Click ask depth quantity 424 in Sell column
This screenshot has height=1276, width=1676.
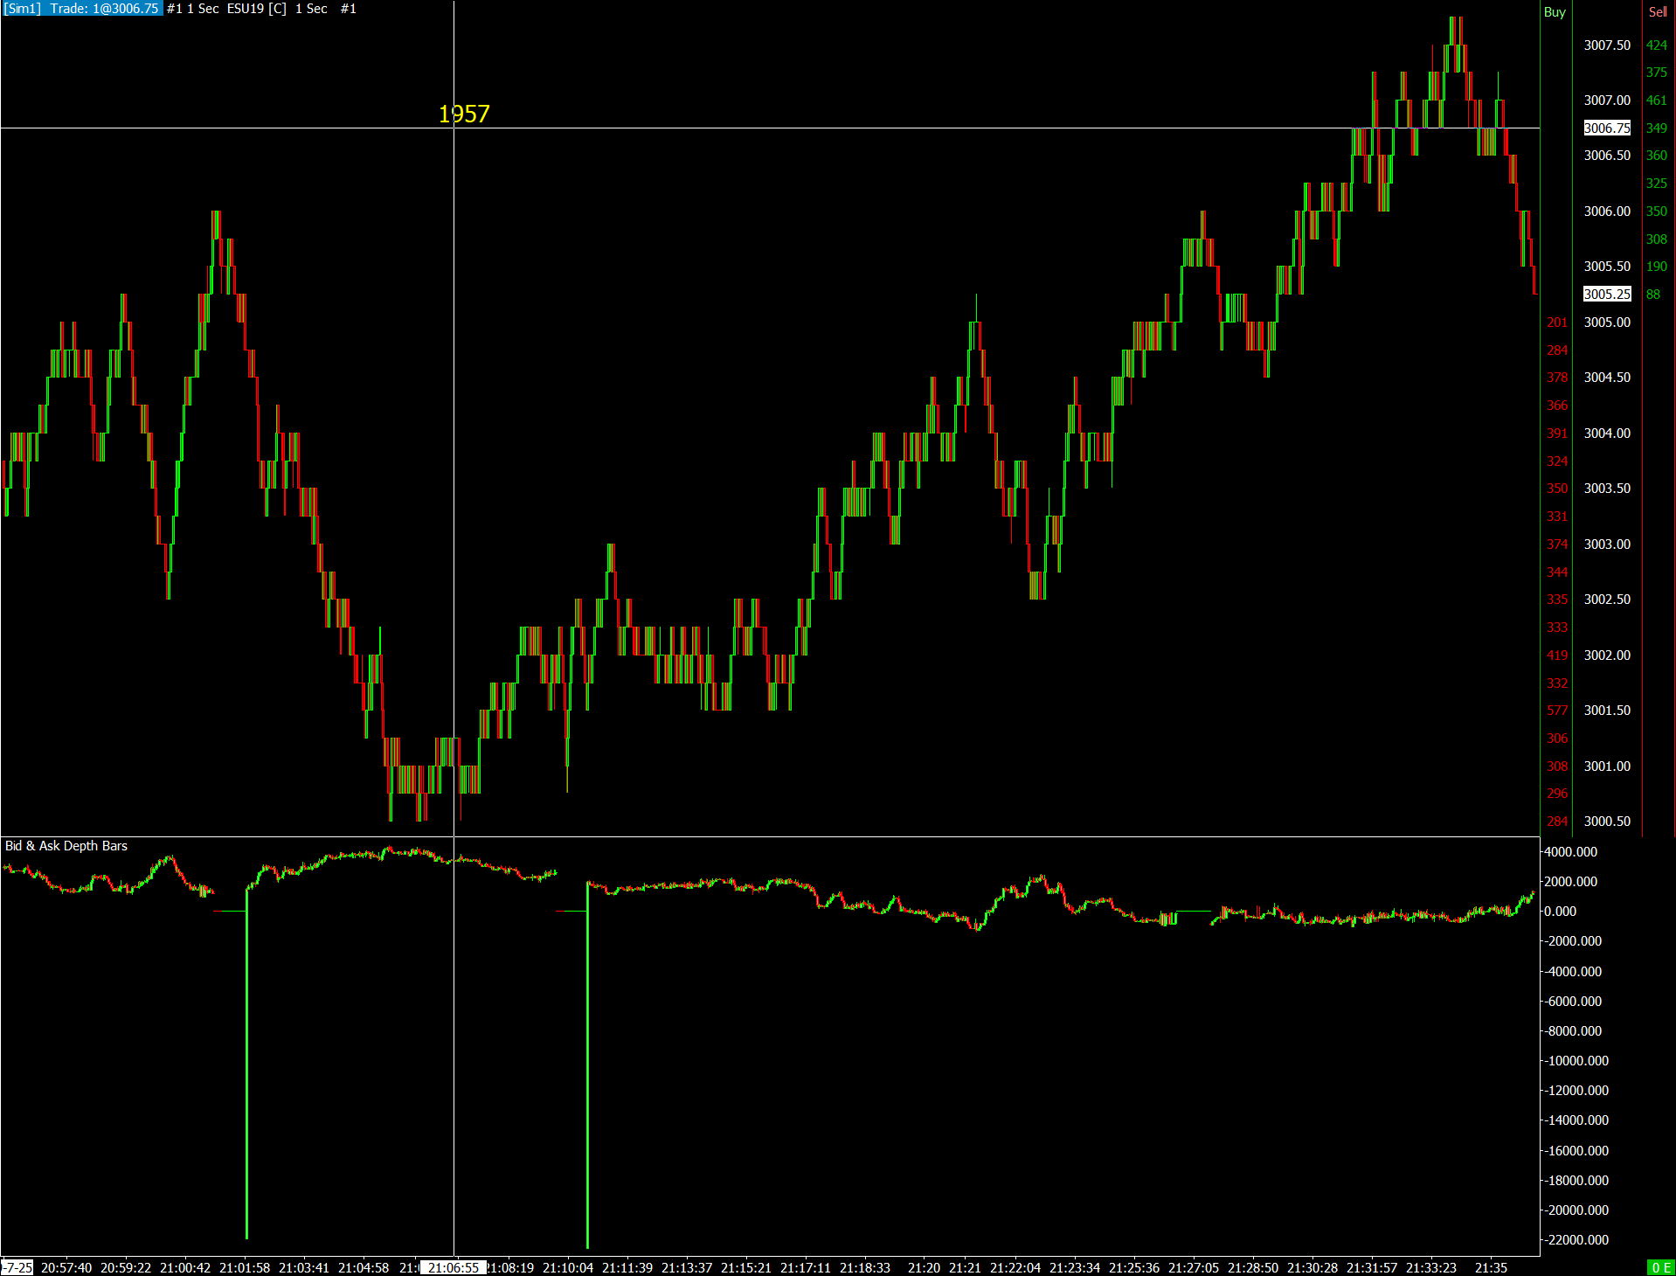tap(1657, 45)
